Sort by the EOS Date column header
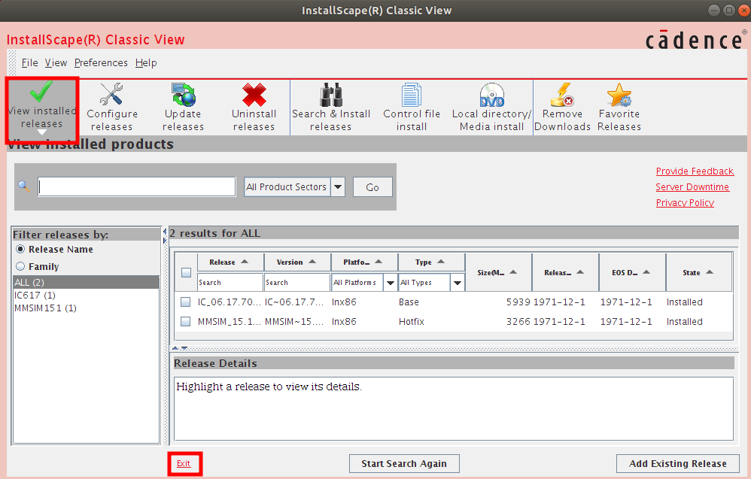751x479 pixels. coord(632,272)
